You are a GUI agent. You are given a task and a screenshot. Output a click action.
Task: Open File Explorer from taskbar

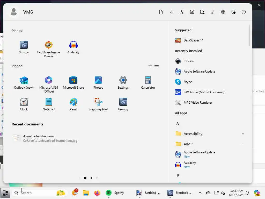click(x=86, y=193)
